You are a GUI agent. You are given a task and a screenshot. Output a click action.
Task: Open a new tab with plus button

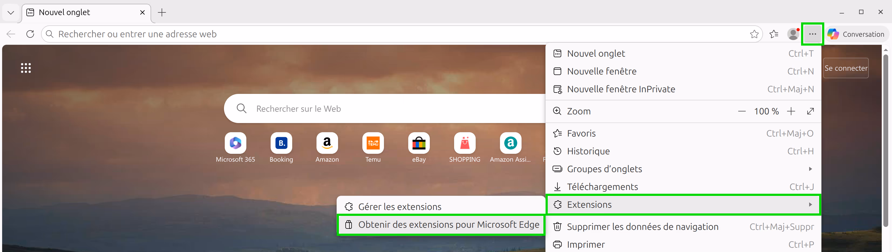coord(162,13)
